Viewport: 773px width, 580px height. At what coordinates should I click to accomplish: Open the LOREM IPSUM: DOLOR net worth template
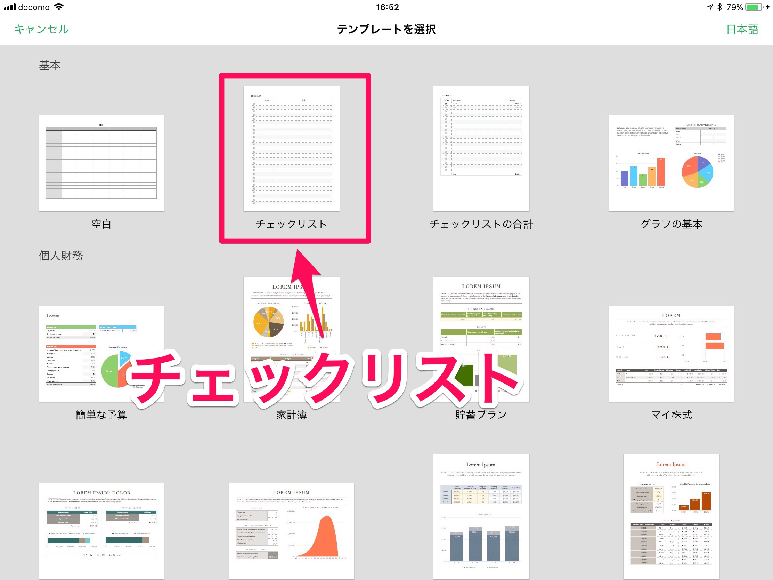pos(101,531)
